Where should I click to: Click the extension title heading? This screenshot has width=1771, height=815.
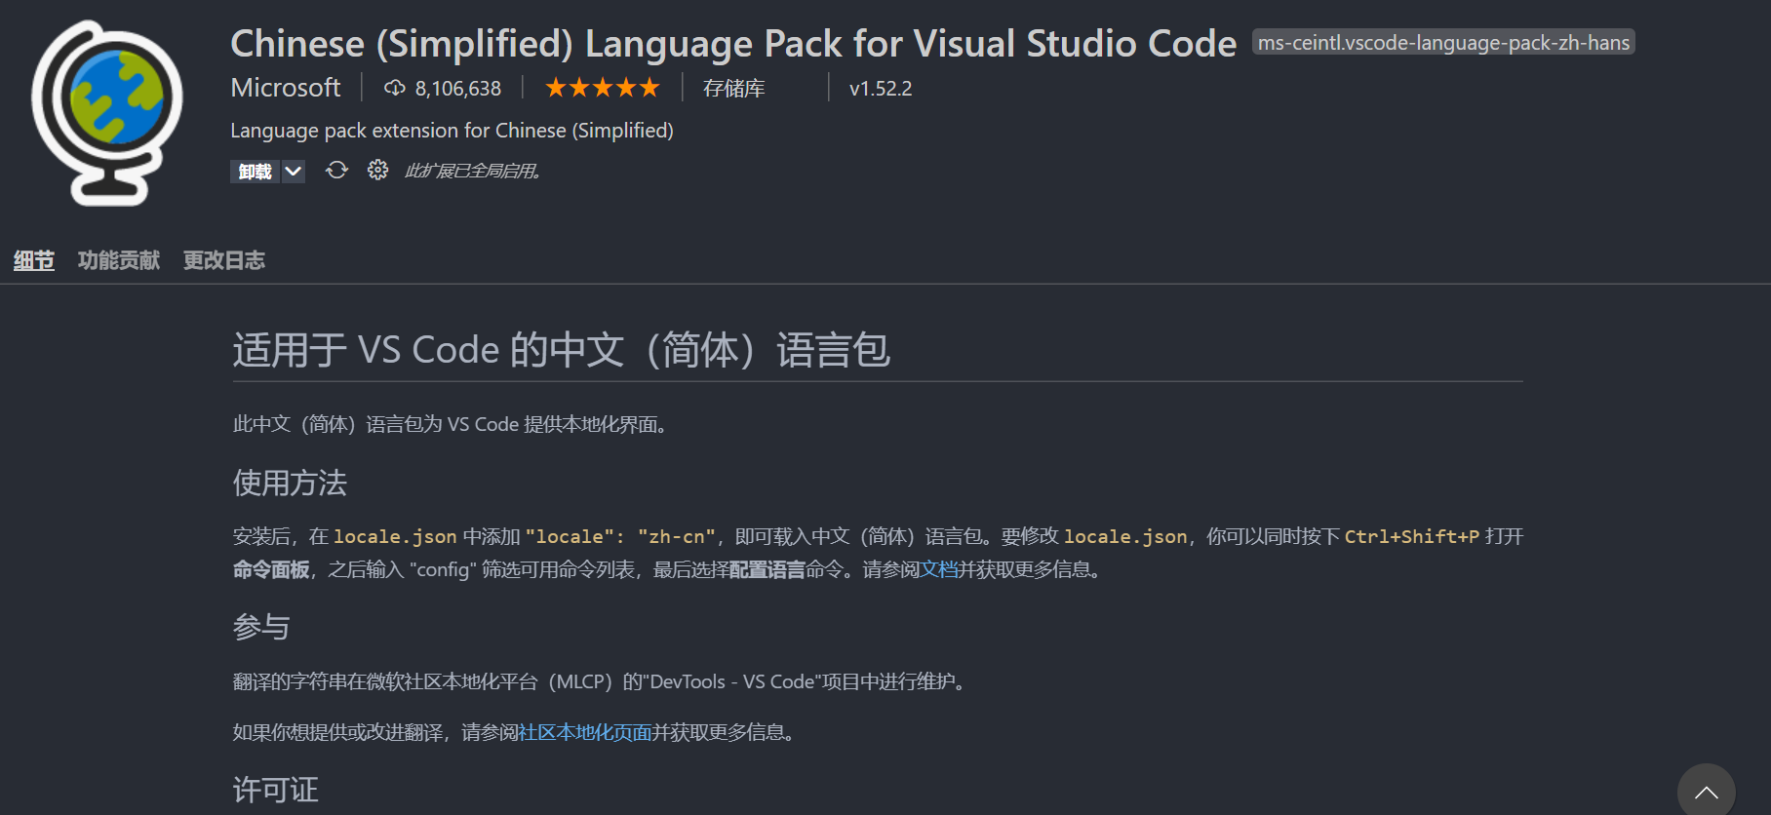(x=733, y=44)
